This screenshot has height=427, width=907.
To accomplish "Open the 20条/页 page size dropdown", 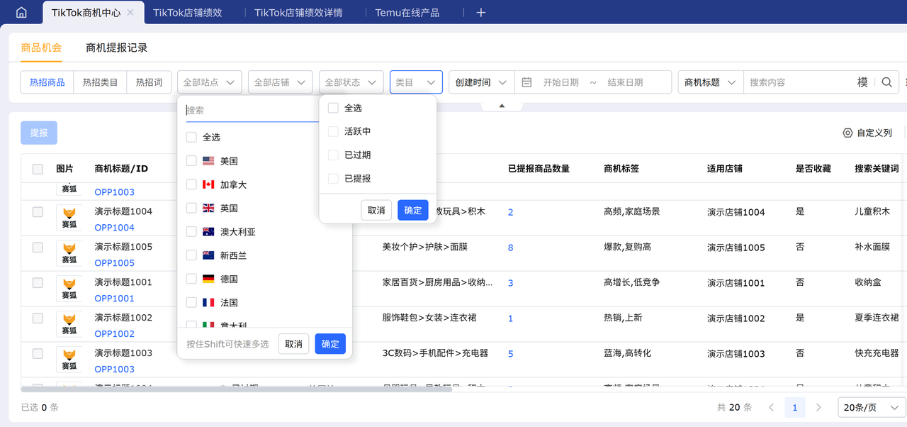I will click(x=872, y=408).
